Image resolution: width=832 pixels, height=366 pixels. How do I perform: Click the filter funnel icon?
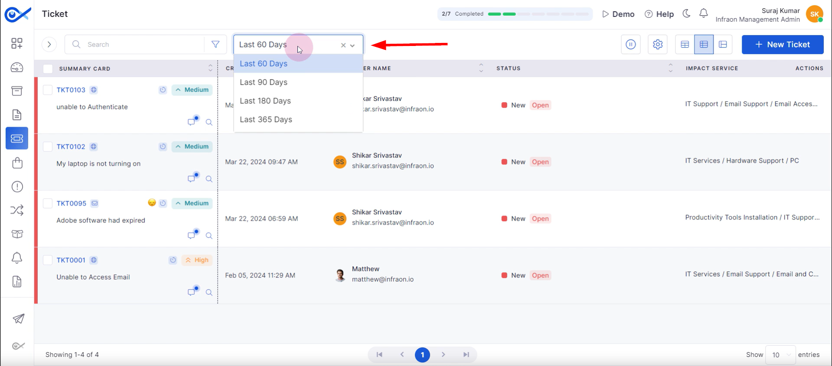(215, 44)
